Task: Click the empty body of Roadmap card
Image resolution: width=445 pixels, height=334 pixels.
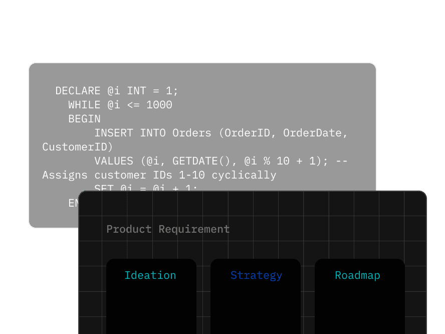Action: tap(359, 308)
